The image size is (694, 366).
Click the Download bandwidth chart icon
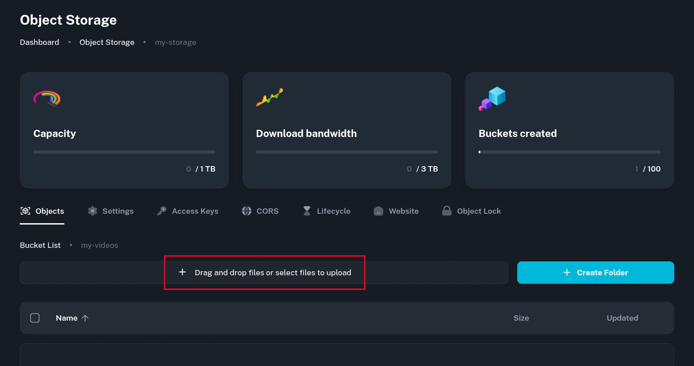tap(269, 97)
